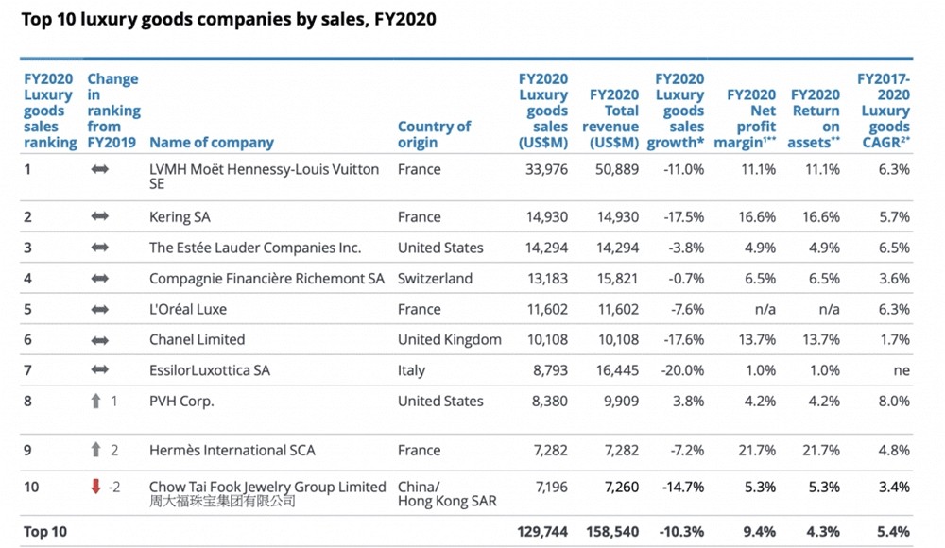The height and width of the screenshot is (548, 945).
Task: Click the 'Name of company' column header
Action: 212,143
